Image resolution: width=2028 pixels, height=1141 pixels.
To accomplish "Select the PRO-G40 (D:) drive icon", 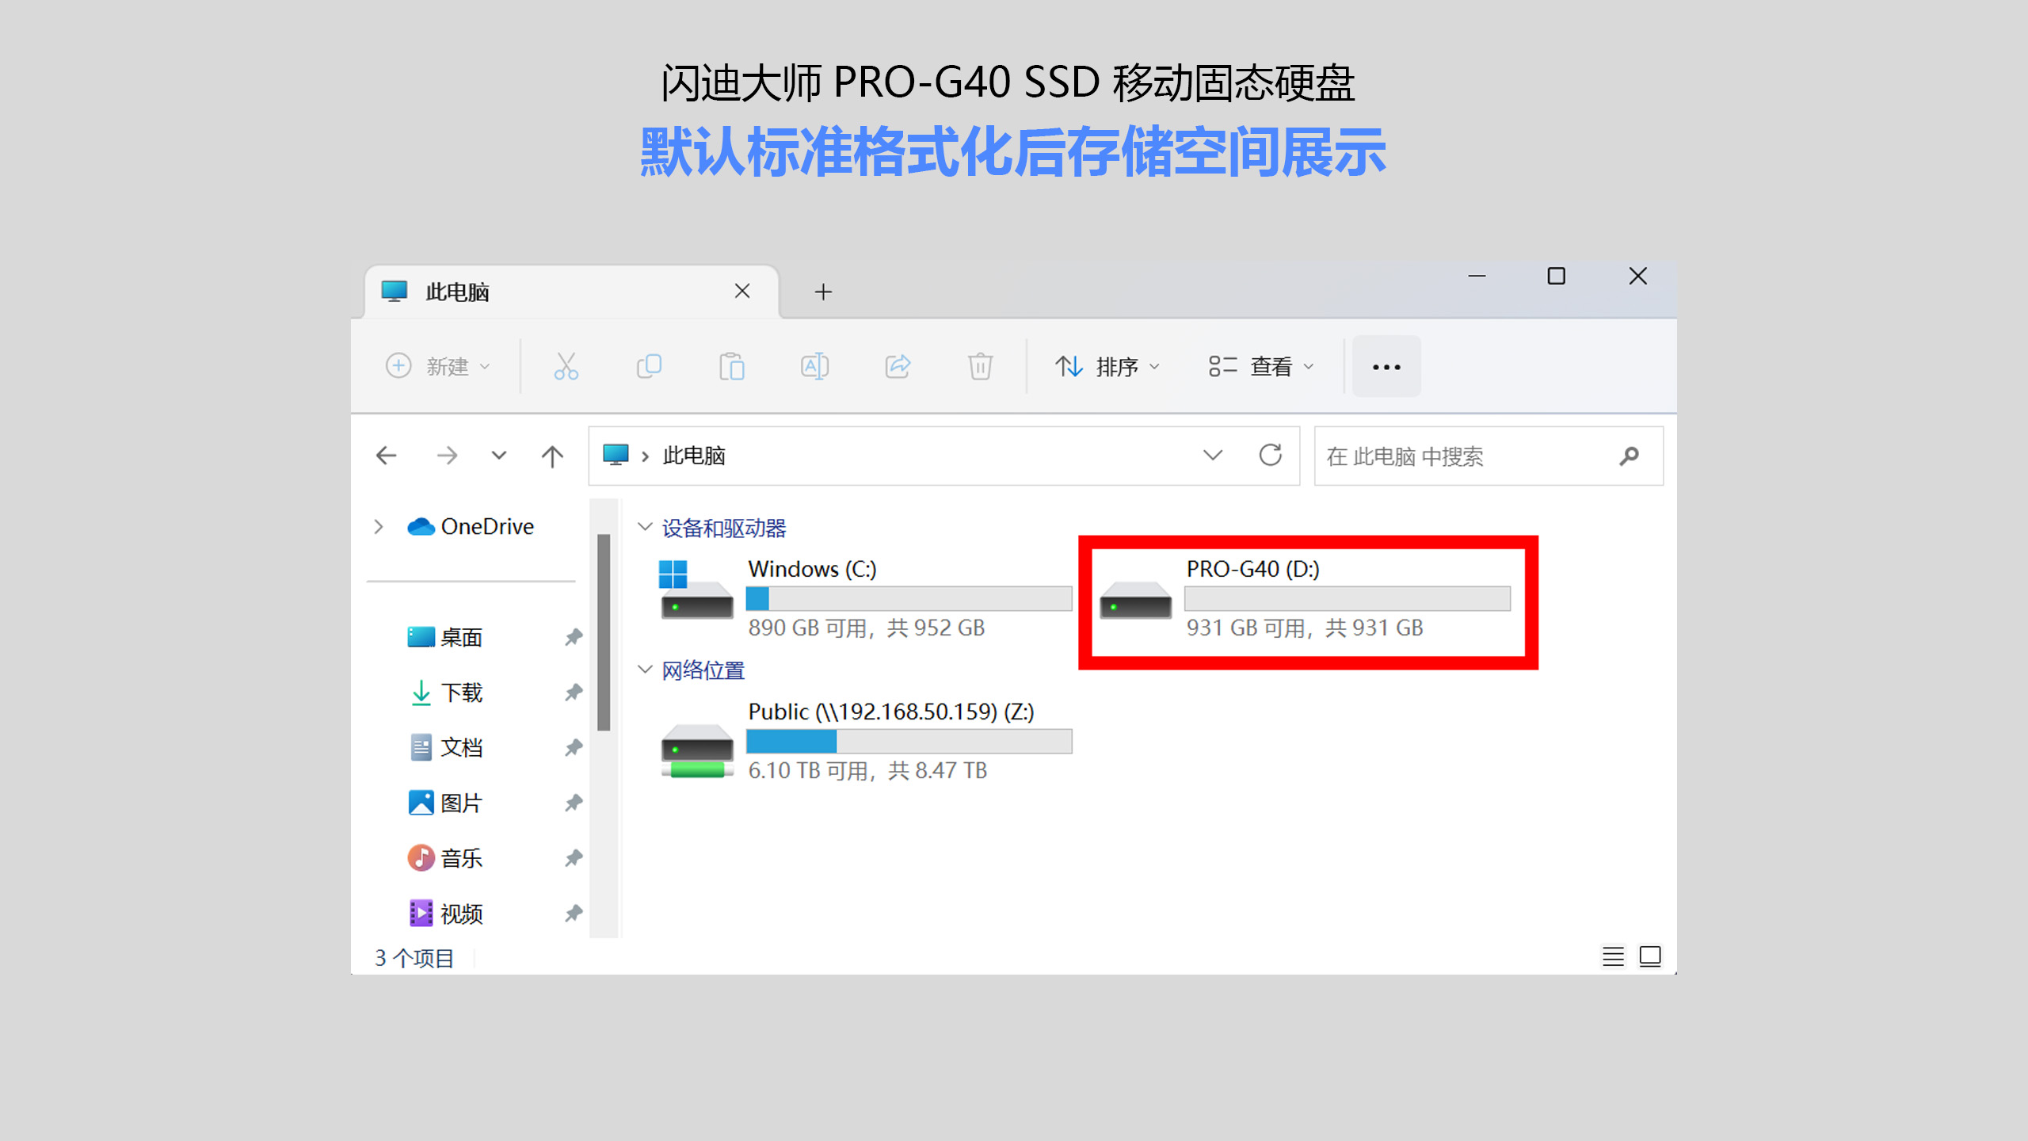I will 1134,599.
